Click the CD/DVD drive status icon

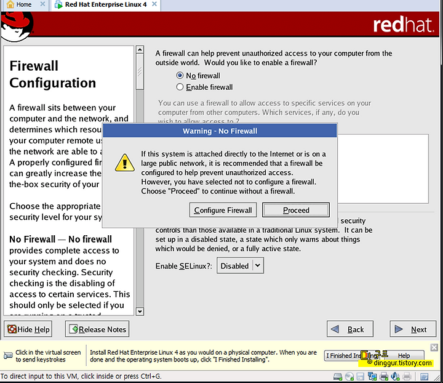[349, 376]
